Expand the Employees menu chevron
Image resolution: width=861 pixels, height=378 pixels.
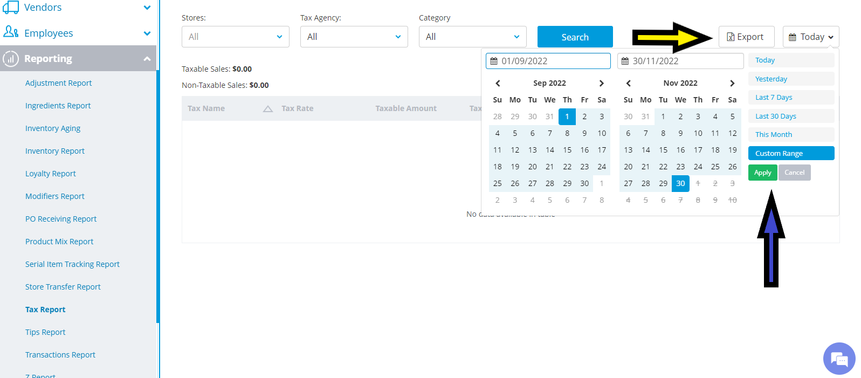pyautogui.click(x=147, y=33)
